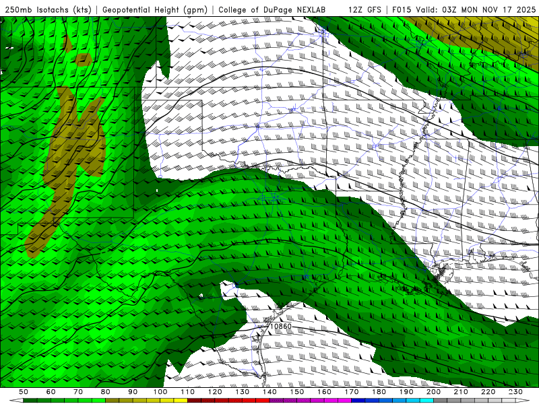Image resolution: width=539 pixels, height=404 pixels.
Task: Click the 'F015' forecast hour text
Action: (402, 9)
